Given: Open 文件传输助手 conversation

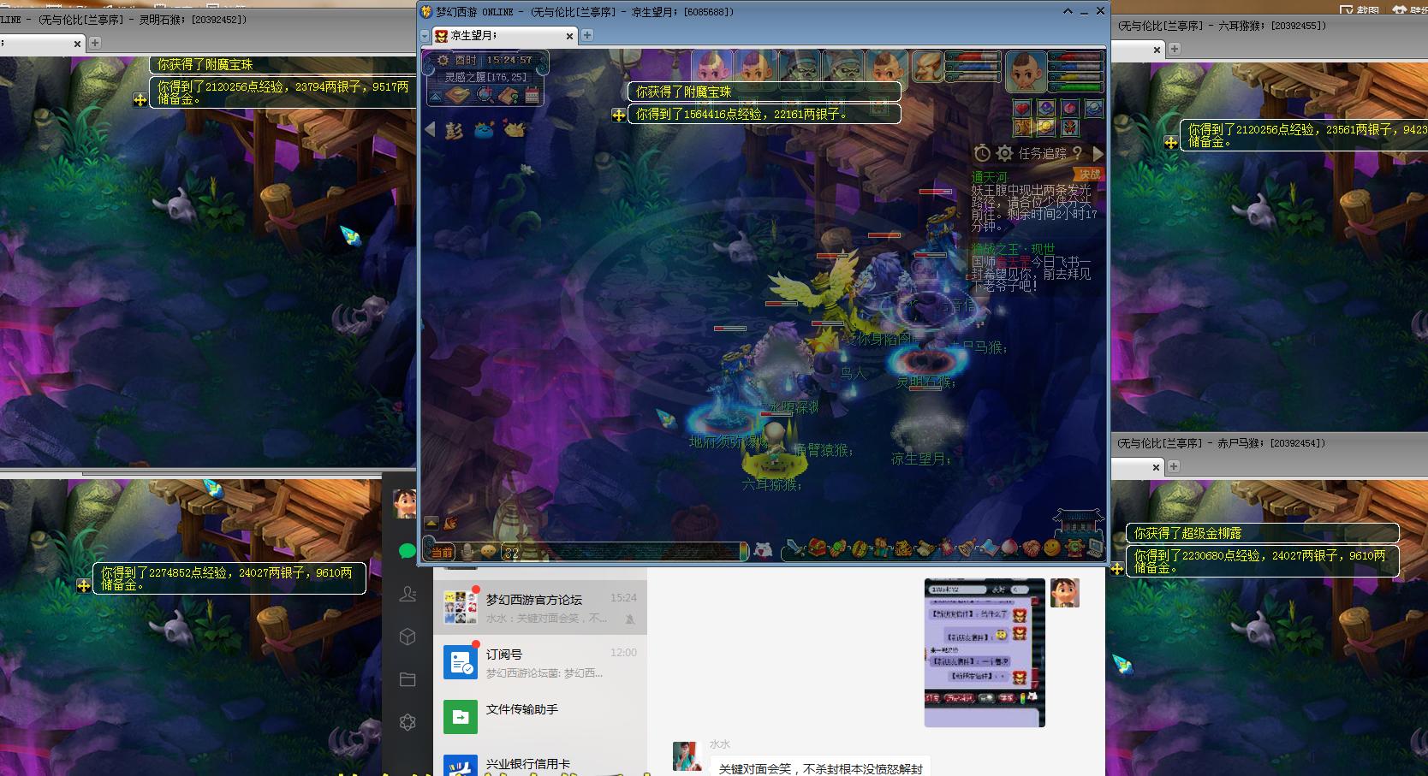Looking at the screenshot, I should coord(540,717).
